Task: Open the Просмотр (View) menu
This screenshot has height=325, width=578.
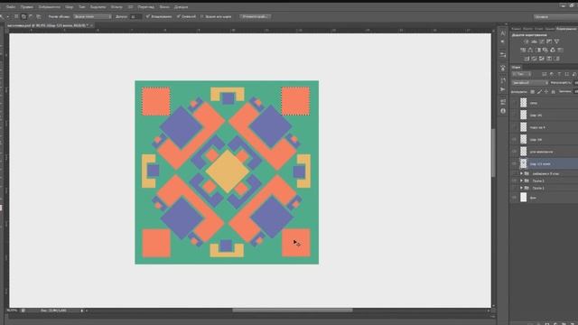Action: pos(146,6)
